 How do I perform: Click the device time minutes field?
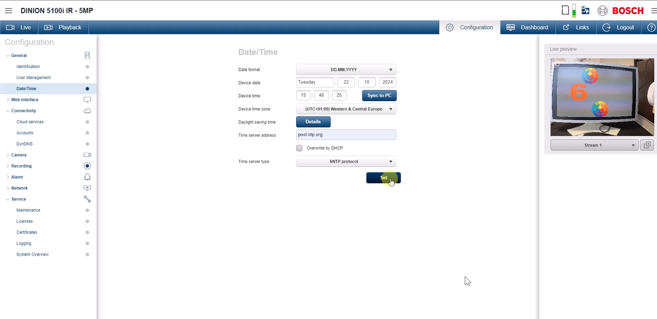coord(321,95)
